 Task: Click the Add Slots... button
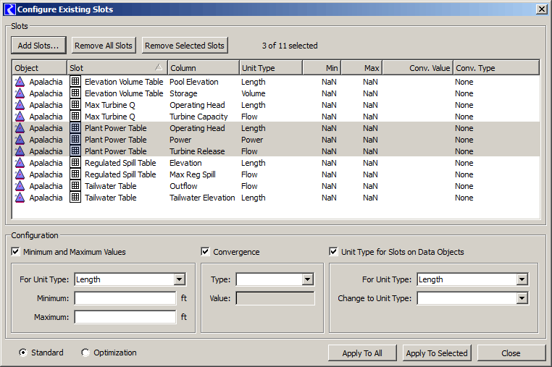point(38,46)
